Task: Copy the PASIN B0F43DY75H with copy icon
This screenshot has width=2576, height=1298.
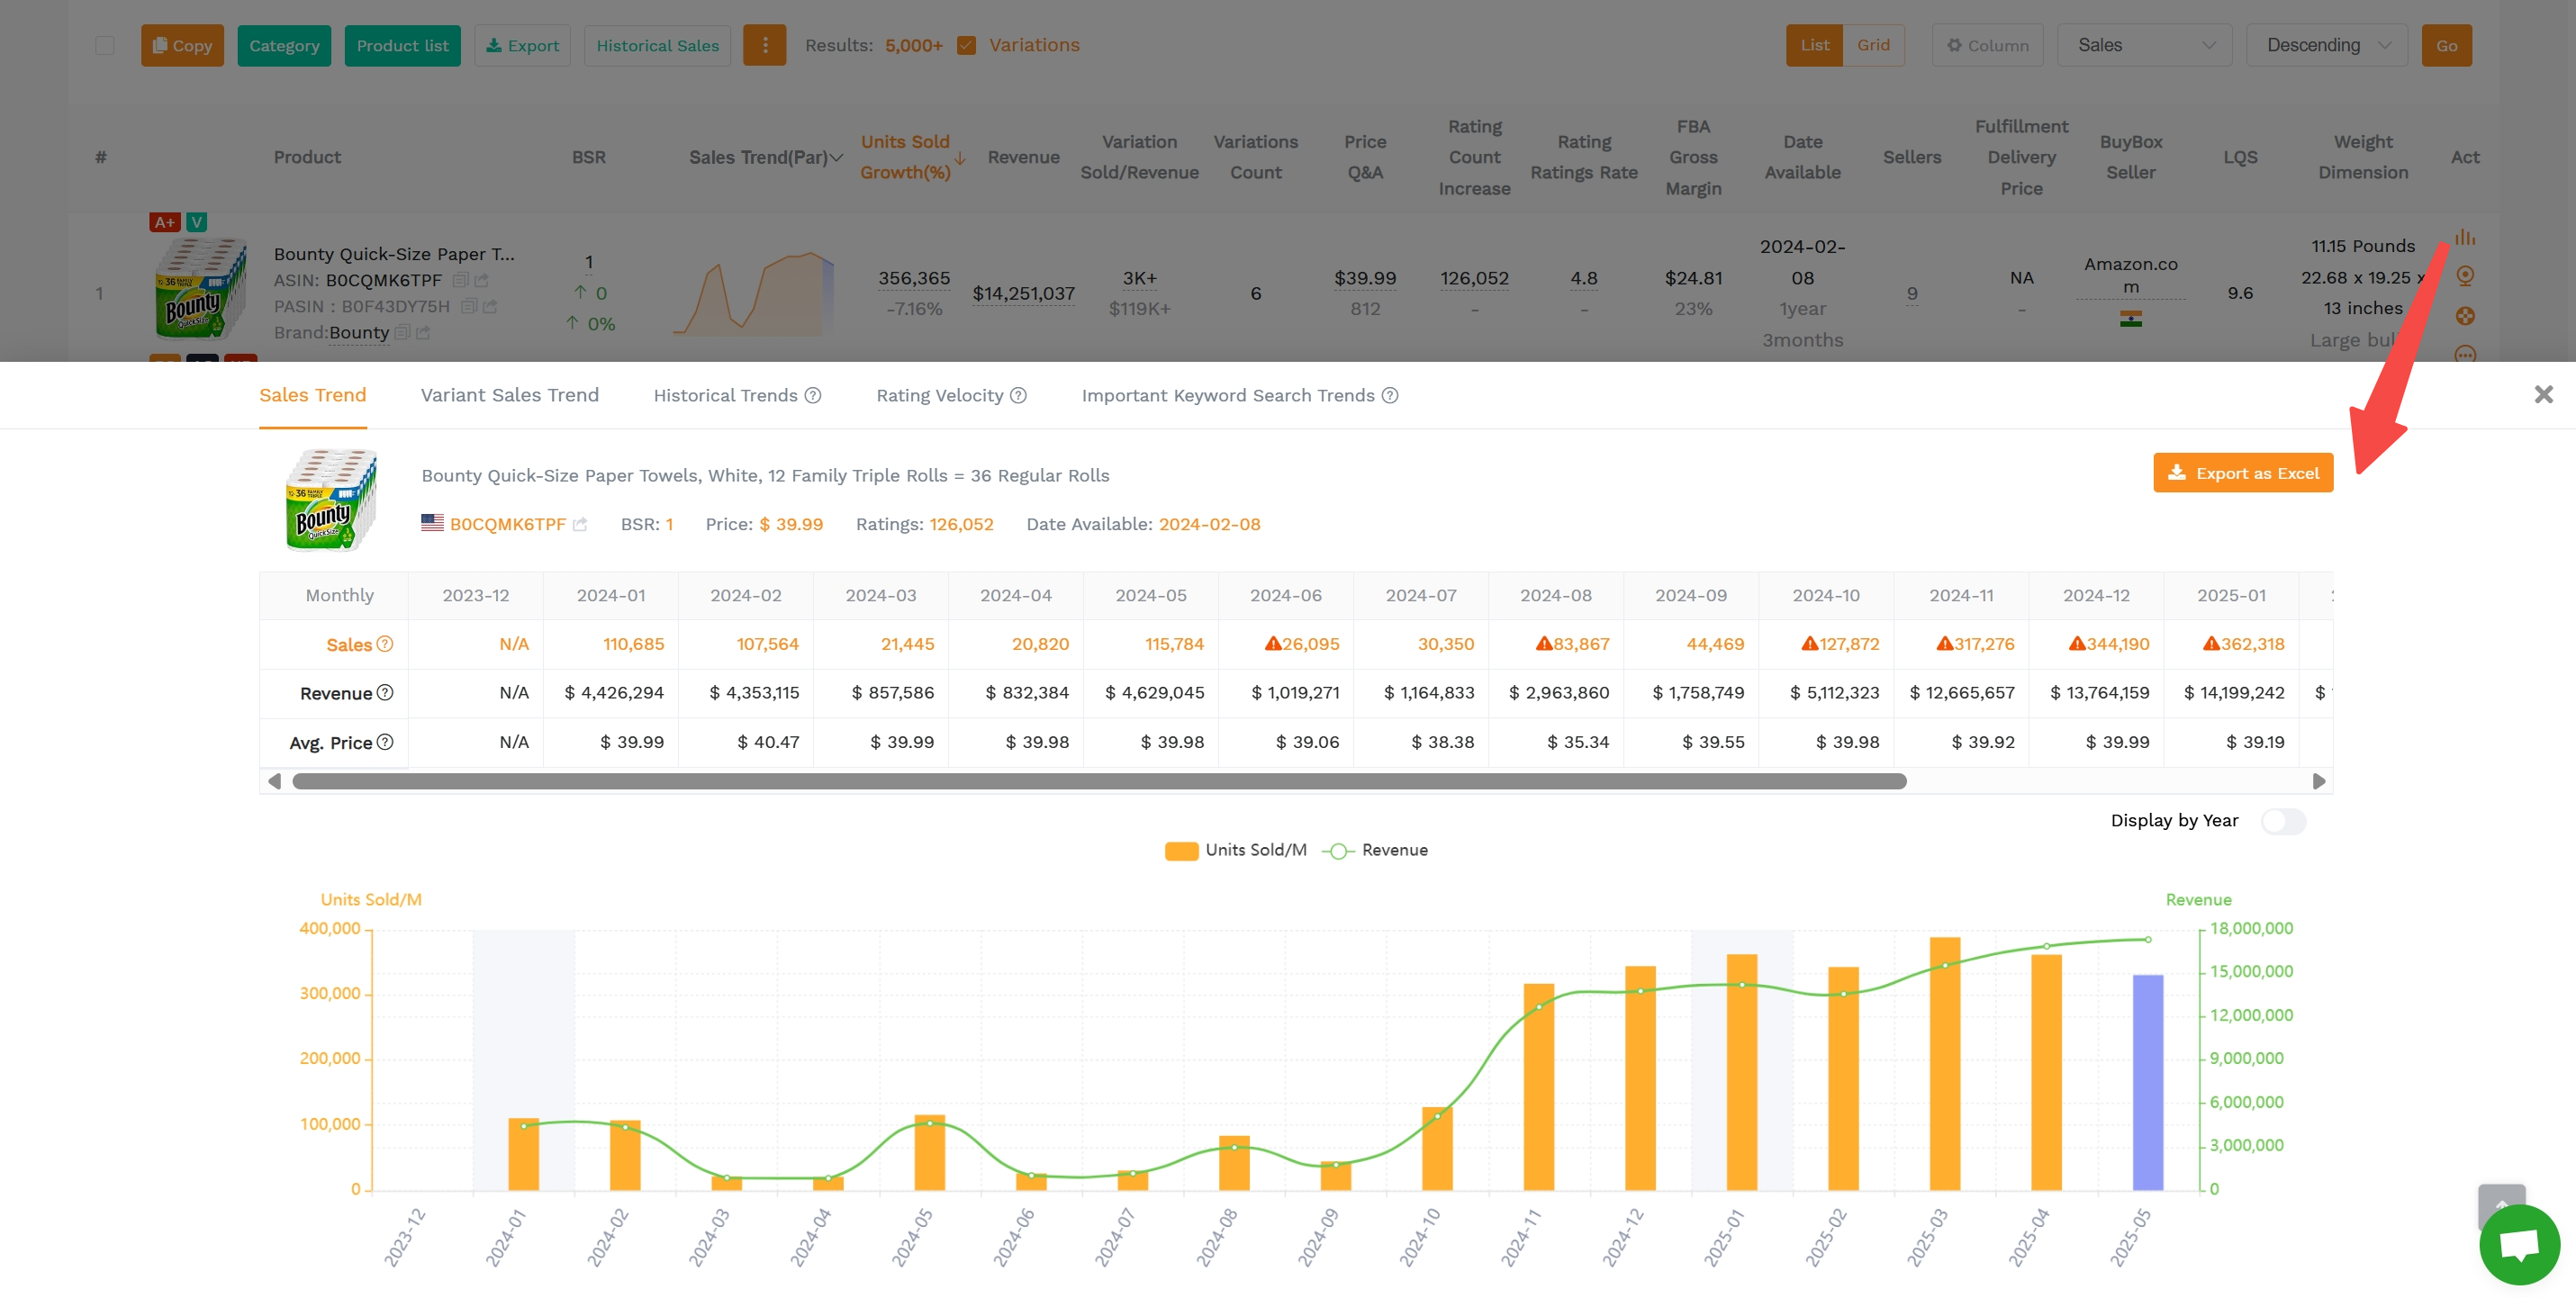Action: click(x=468, y=306)
